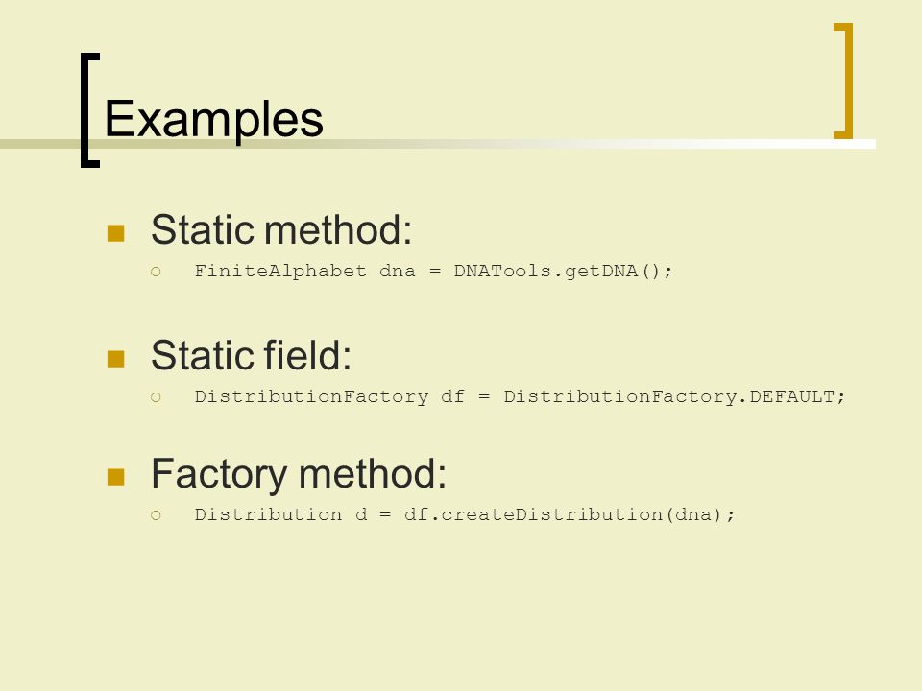The height and width of the screenshot is (691, 922).
Task: Click the black left bracket decoration
Action: 89,110
